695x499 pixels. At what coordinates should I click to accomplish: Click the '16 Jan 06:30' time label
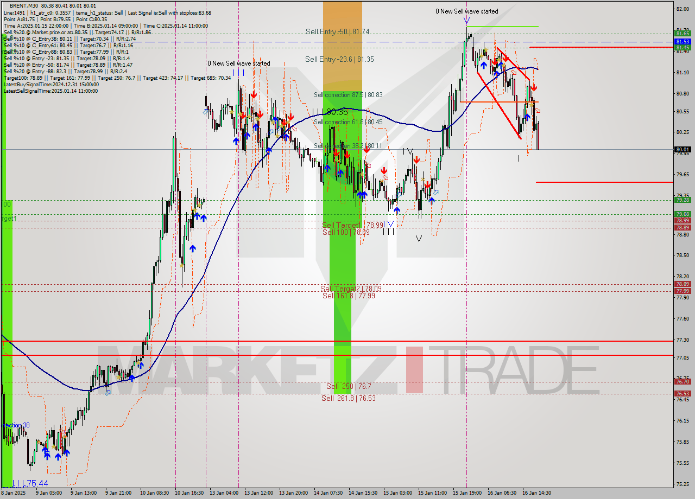tap(502, 493)
